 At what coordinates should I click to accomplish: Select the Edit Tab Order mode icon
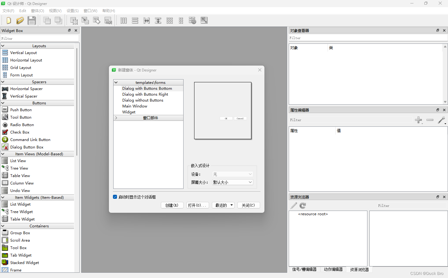click(x=108, y=21)
